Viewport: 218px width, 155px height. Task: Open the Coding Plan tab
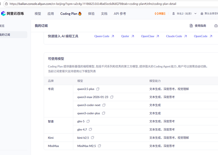(x=71, y=14)
